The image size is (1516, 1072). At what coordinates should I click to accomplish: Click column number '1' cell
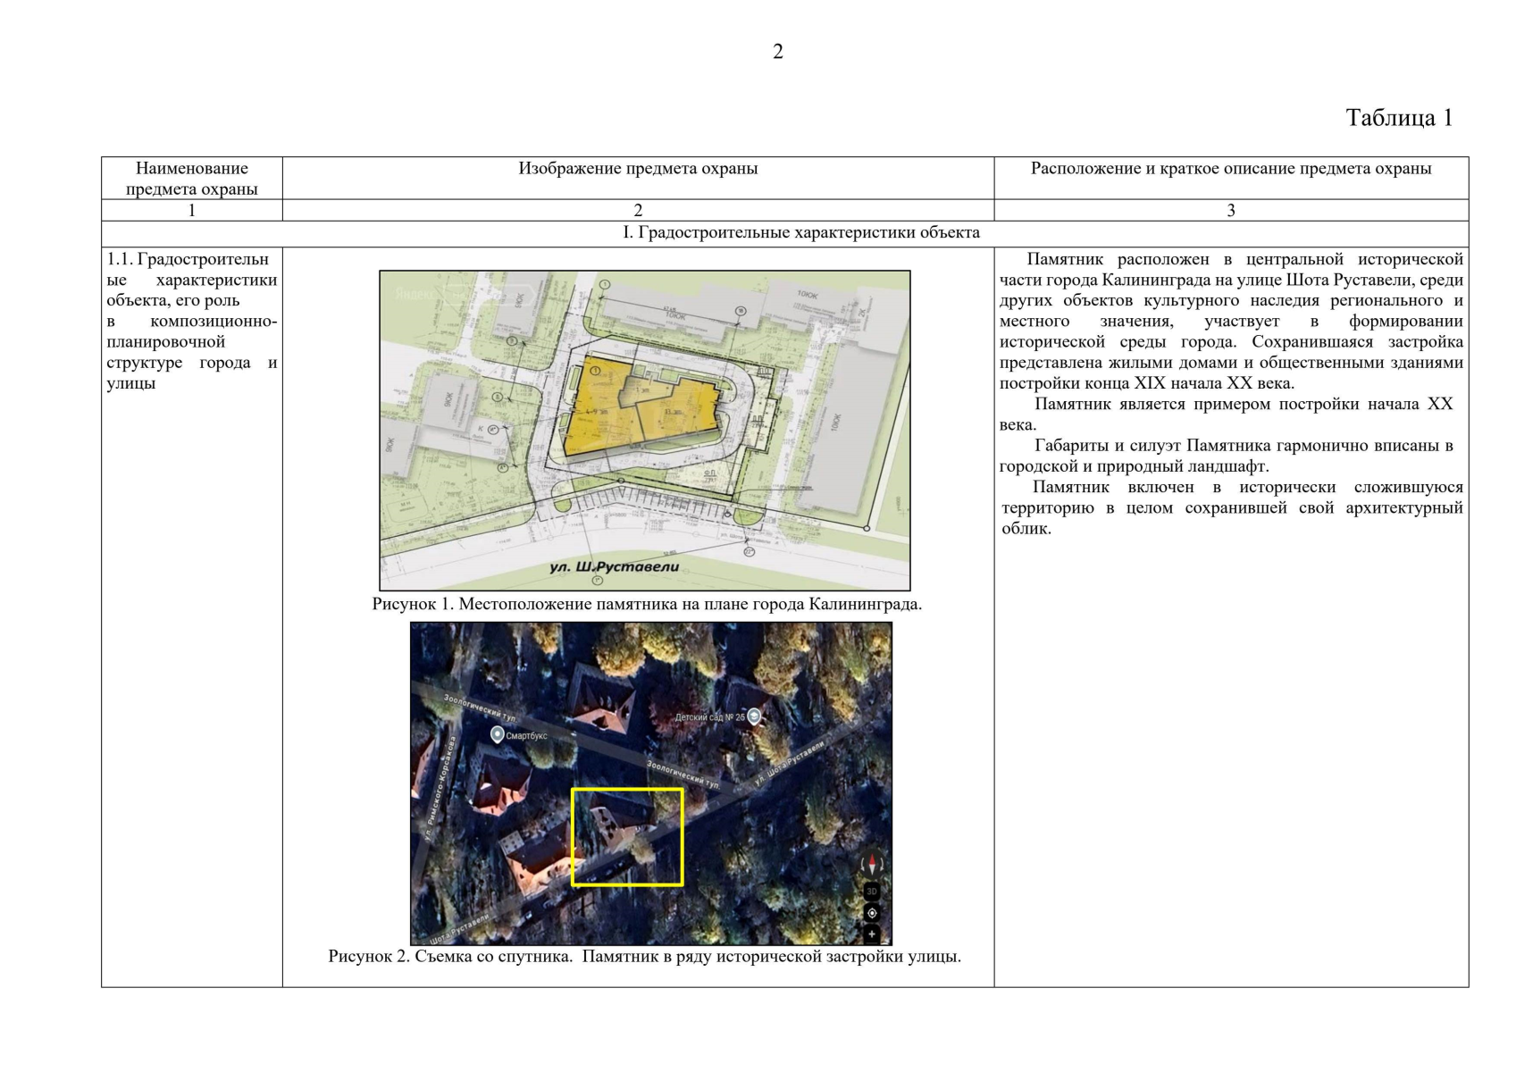point(192,210)
